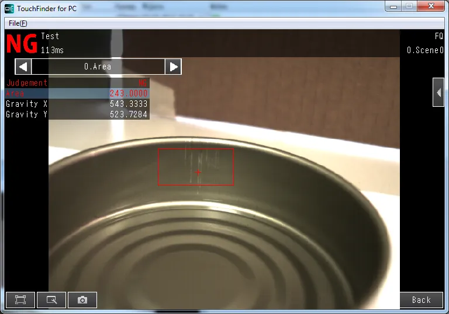Viewport: 449px width, 314px height.
Task: Open the 0.Area item selector
Action: click(x=98, y=67)
